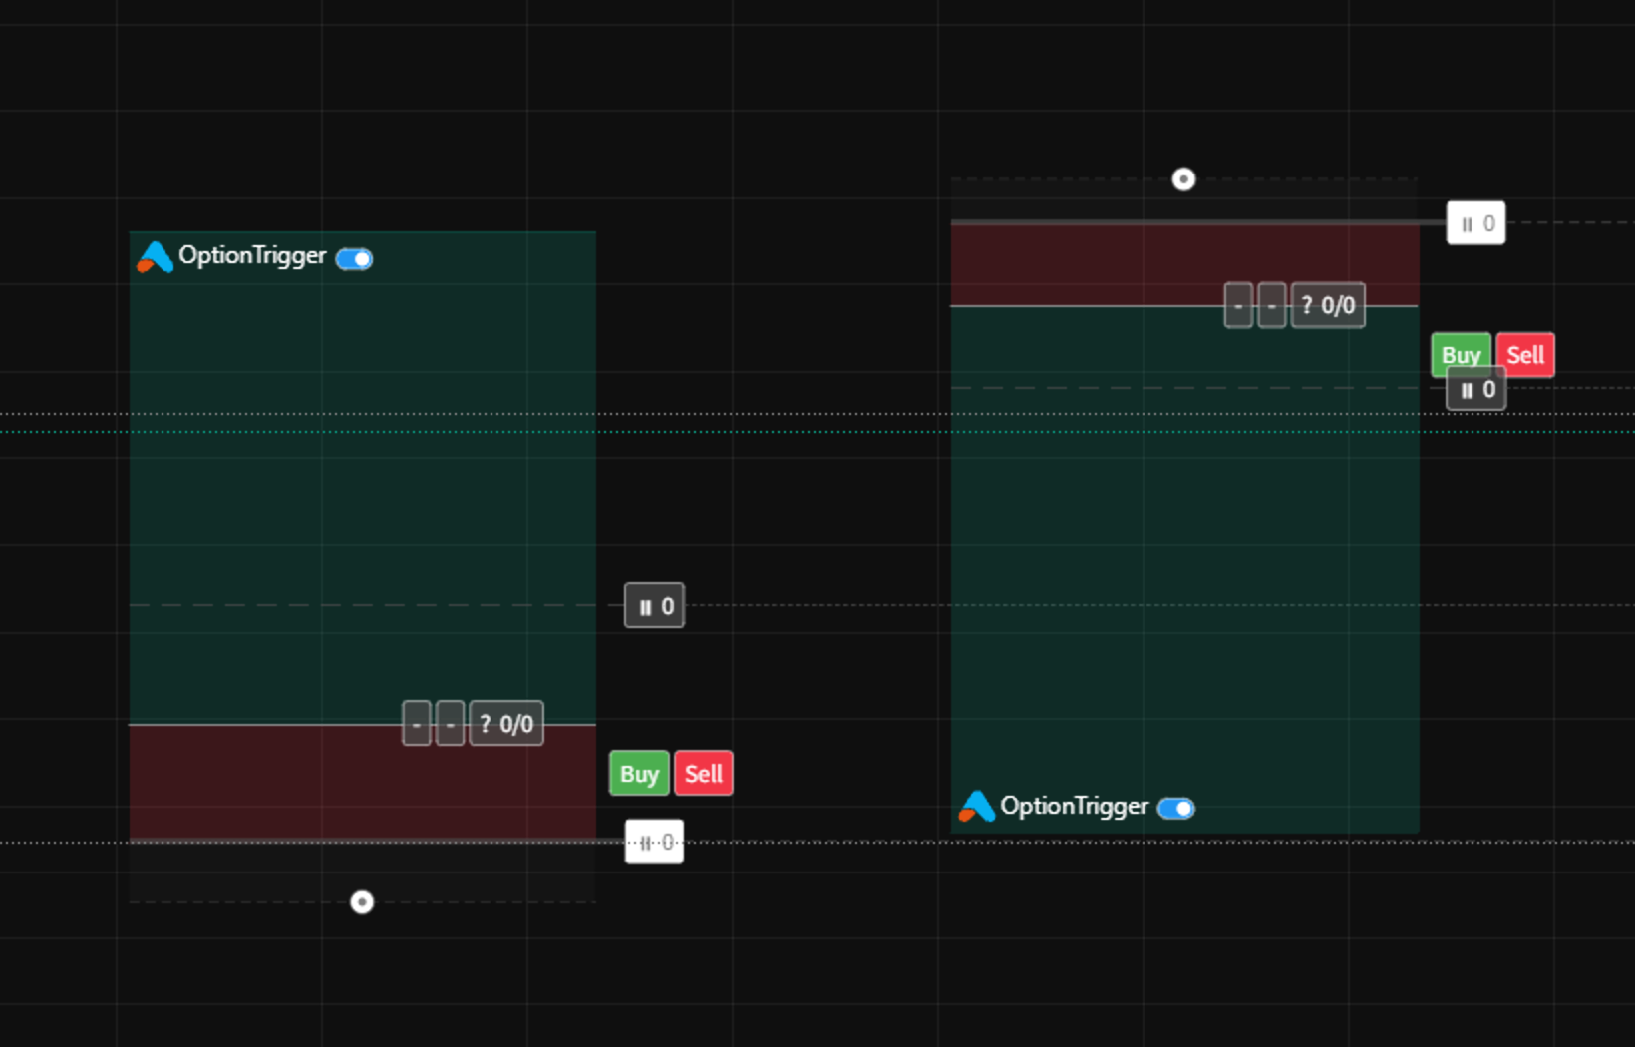
Task: Click the OptionTrigger logo in the left box
Action: pyautogui.click(x=155, y=257)
